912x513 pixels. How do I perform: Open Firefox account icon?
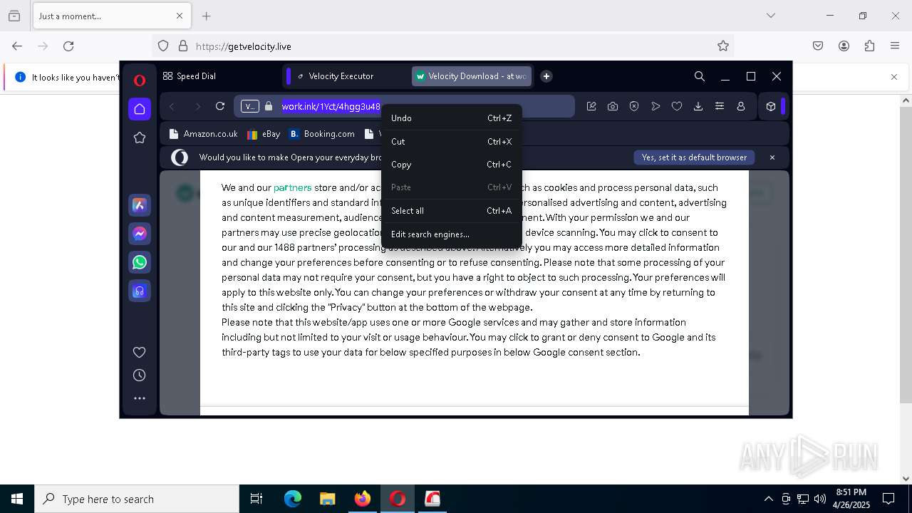click(x=844, y=46)
